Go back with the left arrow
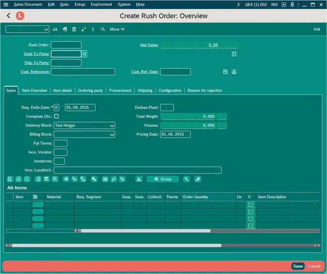 point(8,16)
